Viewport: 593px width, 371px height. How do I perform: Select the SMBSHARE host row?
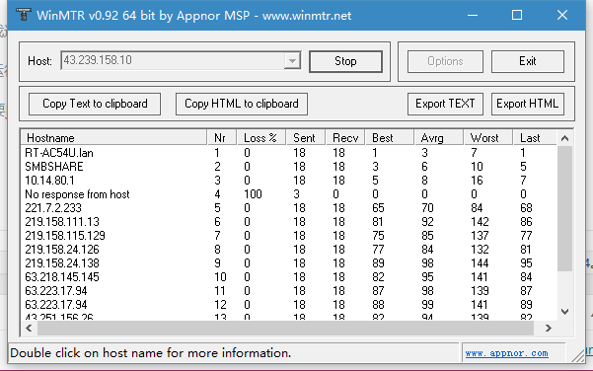[x=288, y=167]
